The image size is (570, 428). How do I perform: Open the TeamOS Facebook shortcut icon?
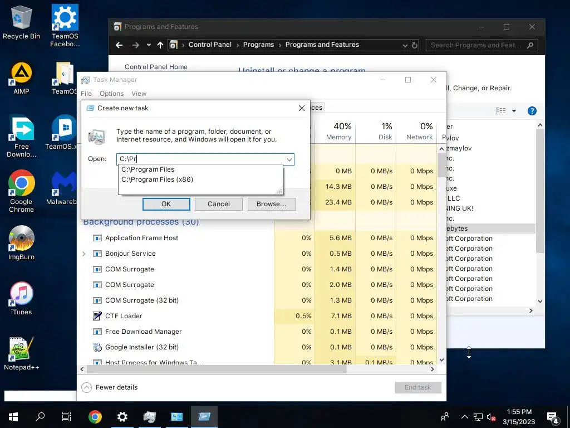(x=65, y=26)
